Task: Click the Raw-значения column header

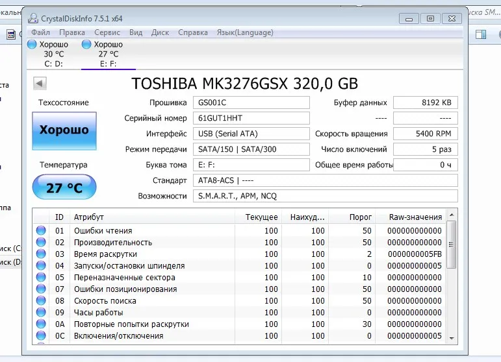Action: (410, 217)
